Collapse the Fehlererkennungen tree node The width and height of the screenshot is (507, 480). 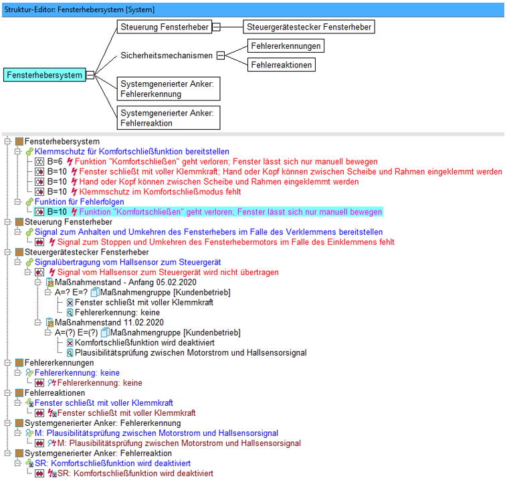click(8, 362)
